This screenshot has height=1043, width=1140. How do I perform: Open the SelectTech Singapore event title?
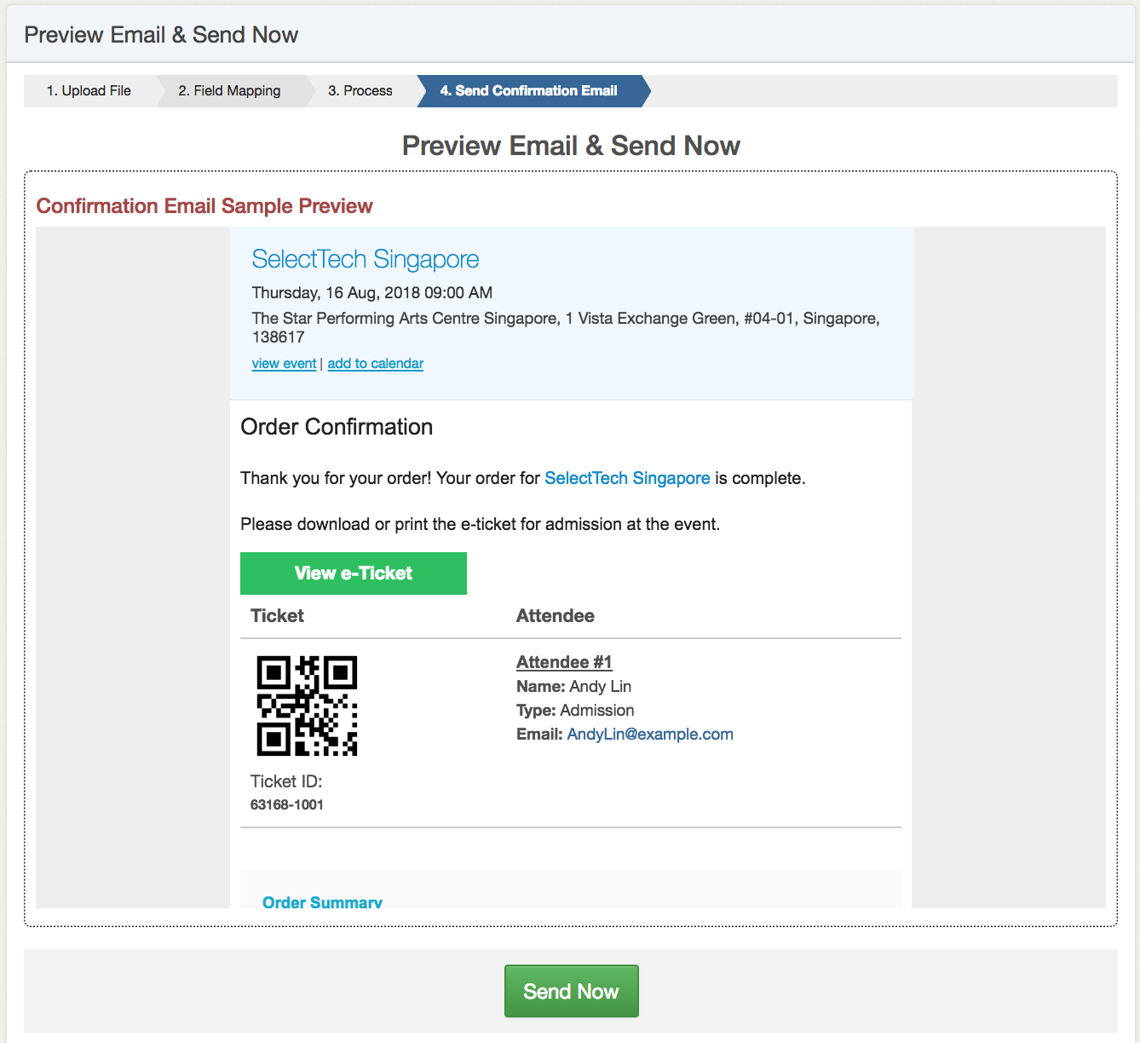[365, 259]
